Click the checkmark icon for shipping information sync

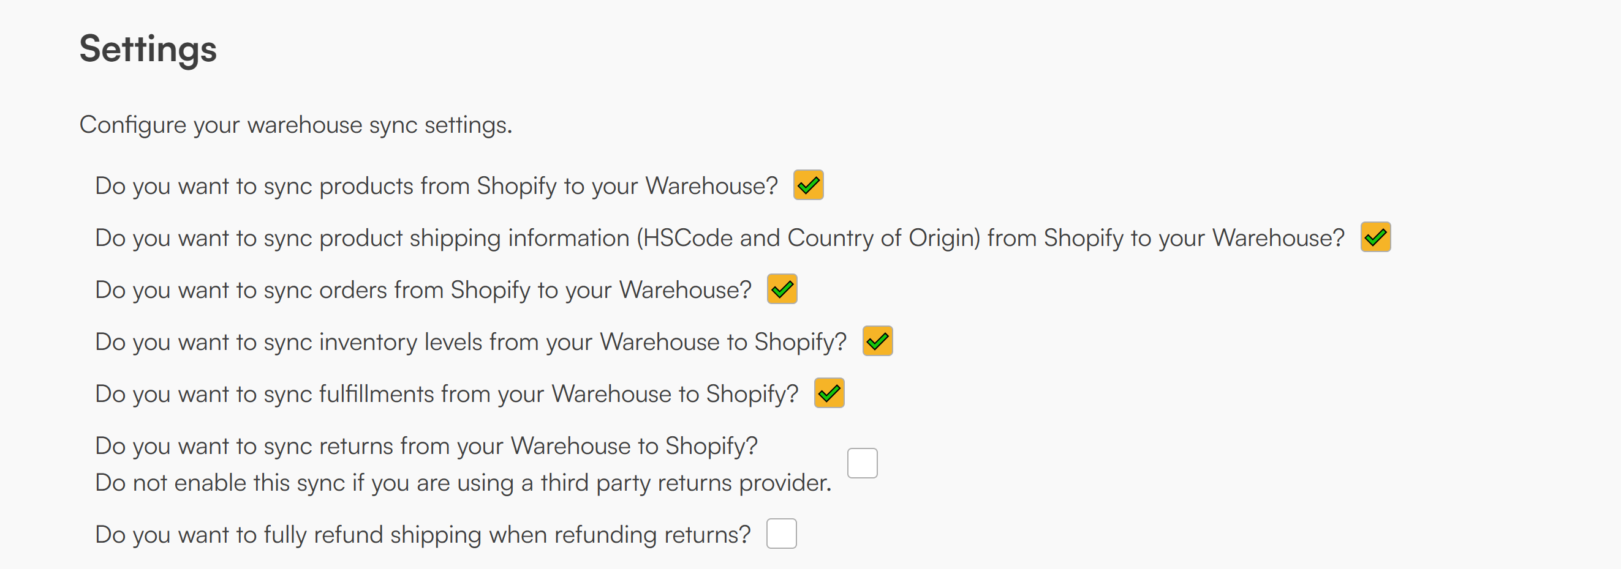coord(1375,237)
